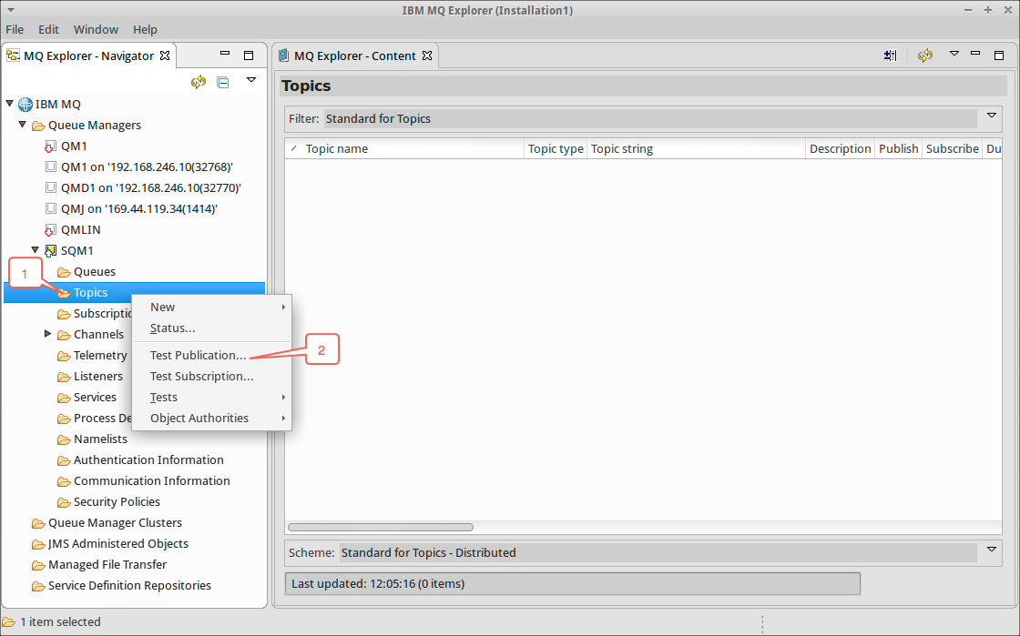
Task: Open the File menu
Action: [15, 29]
